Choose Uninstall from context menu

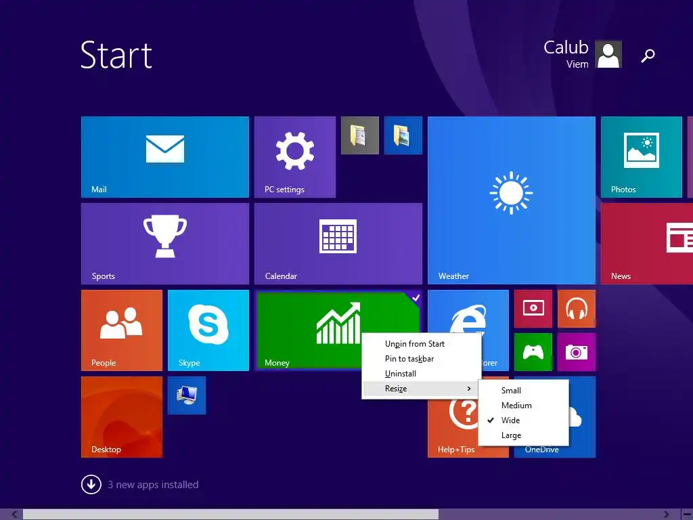point(421,374)
